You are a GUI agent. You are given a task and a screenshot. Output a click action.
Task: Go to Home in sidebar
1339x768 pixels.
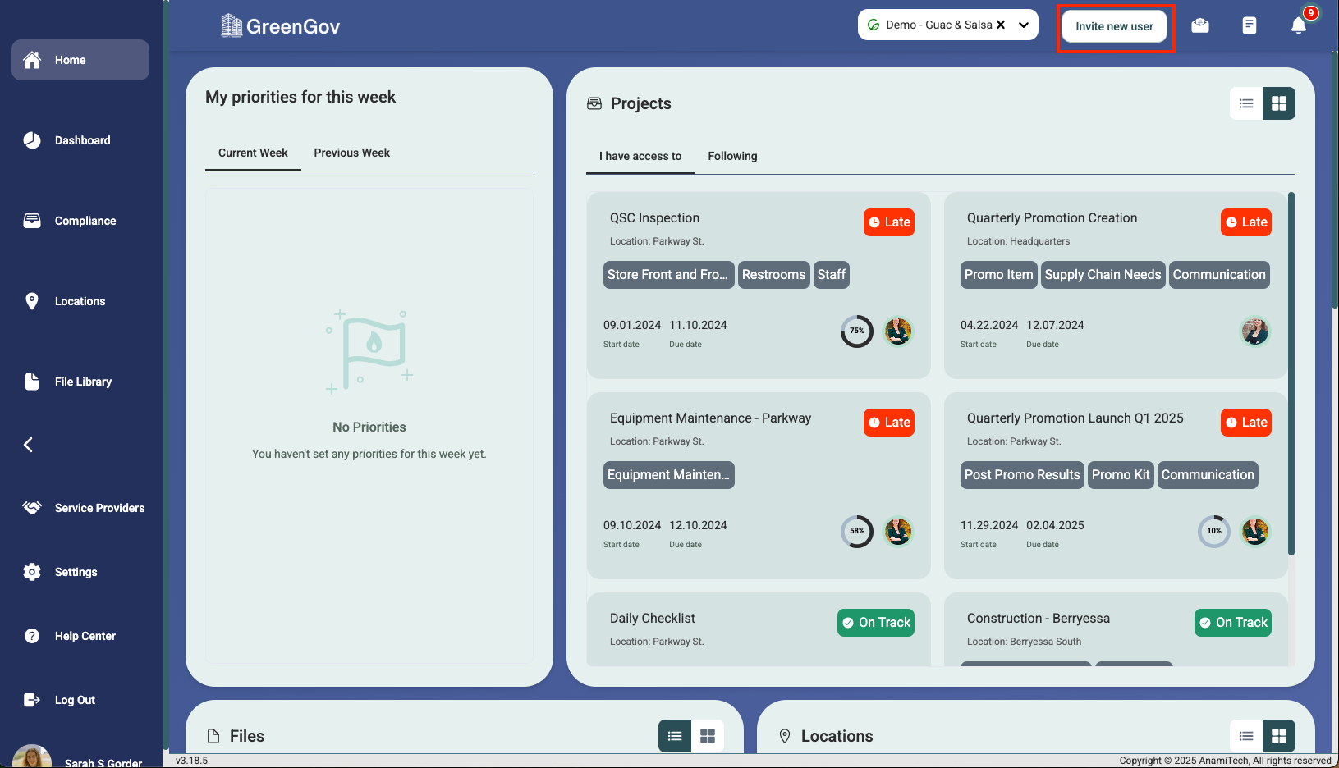point(80,60)
